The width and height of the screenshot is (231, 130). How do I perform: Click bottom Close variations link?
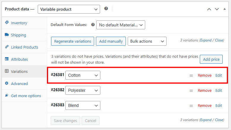pos(219,120)
